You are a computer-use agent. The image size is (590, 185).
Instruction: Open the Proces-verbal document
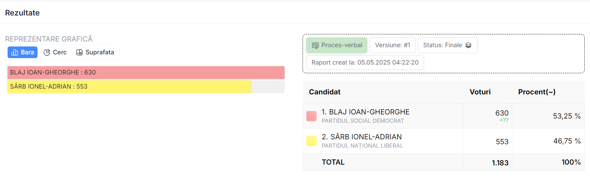click(337, 45)
